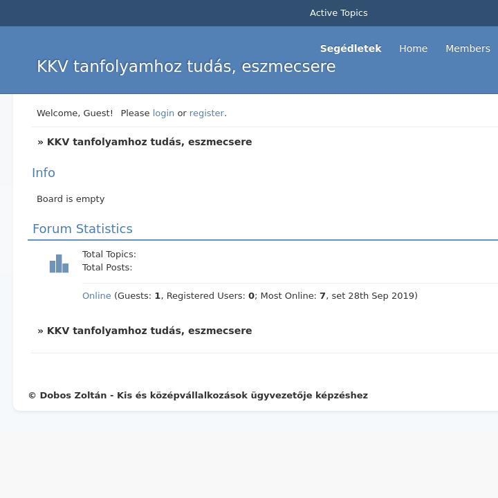This screenshot has height=498, width=498.
Task: Click the Total Topics label
Action: [109, 254]
